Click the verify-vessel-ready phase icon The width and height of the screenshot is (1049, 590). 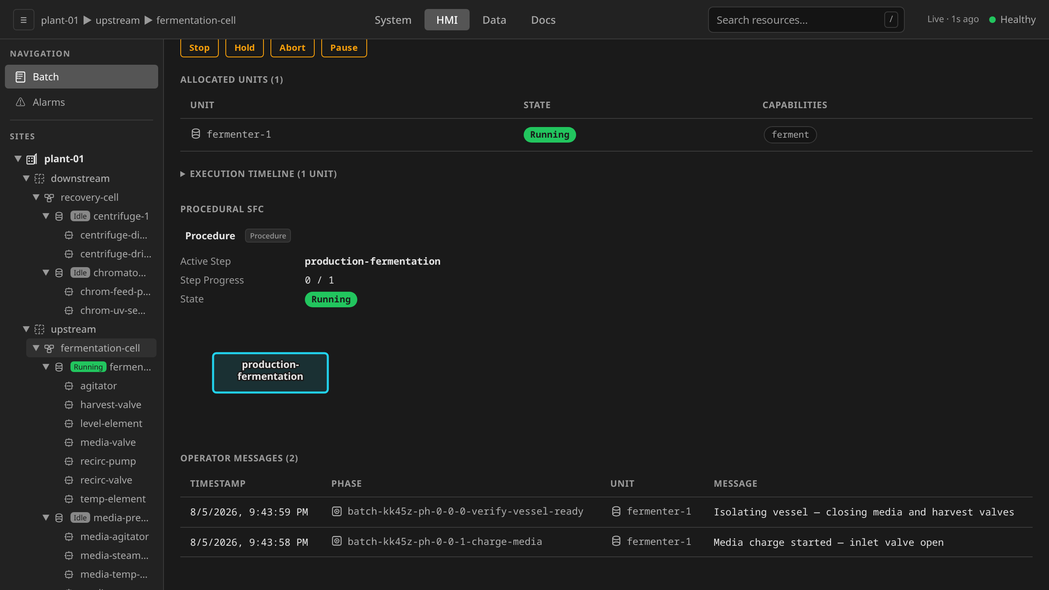click(x=337, y=511)
